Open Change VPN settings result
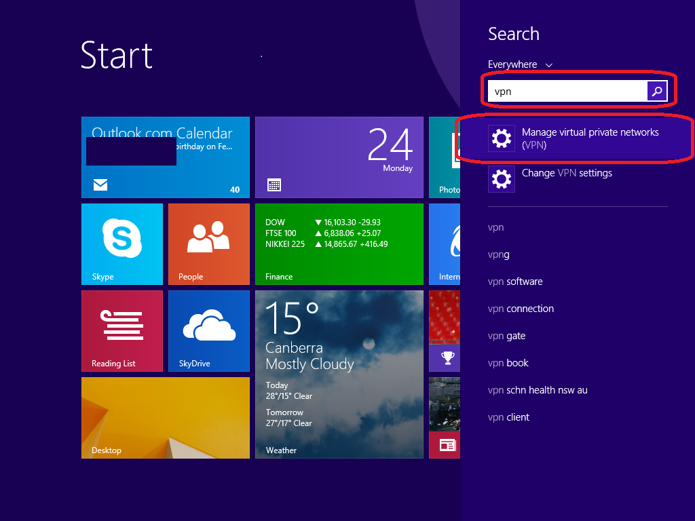This screenshot has width=695, height=521. click(578, 179)
